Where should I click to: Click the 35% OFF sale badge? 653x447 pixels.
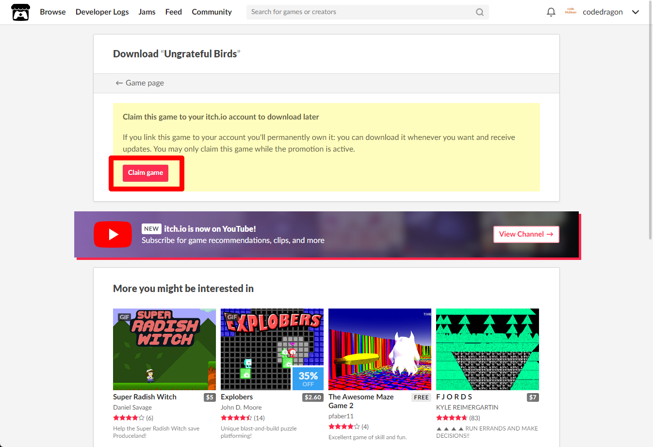308,378
